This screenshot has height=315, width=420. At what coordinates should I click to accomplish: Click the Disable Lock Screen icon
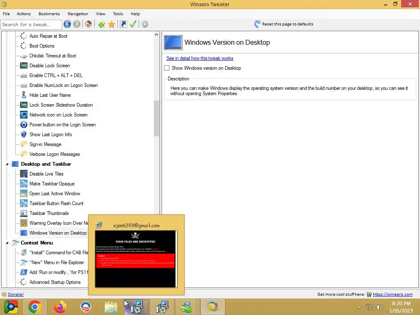click(24, 66)
